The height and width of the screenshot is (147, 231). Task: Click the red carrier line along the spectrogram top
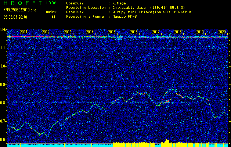(x=118, y=37)
